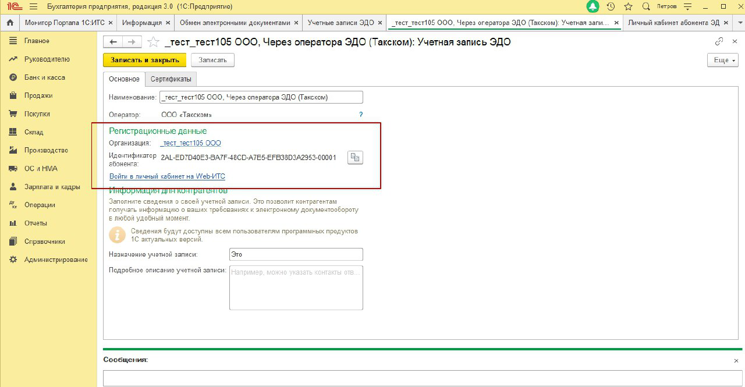Open the Справочники section
Image resolution: width=745 pixels, height=387 pixels.
click(x=45, y=241)
